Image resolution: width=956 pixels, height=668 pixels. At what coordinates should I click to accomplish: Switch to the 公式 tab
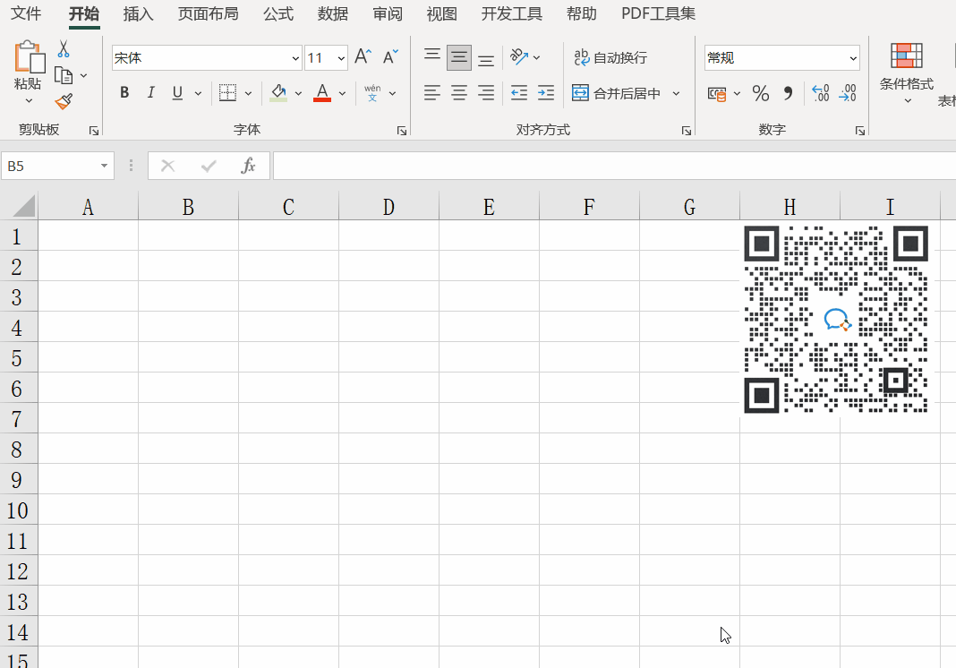[x=278, y=13]
